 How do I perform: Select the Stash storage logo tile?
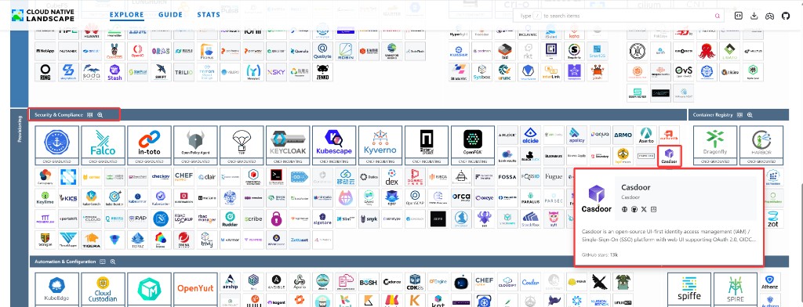tap(114, 72)
